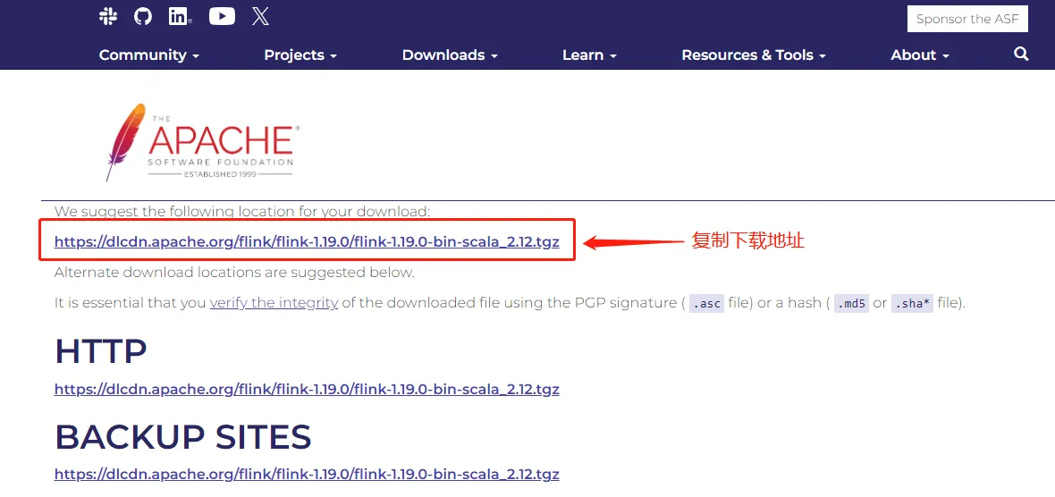Click the flink tgz link under HTTP
Image resolution: width=1055 pixels, height=497 pixels.
pyautogui.click(x=307, y=389)
